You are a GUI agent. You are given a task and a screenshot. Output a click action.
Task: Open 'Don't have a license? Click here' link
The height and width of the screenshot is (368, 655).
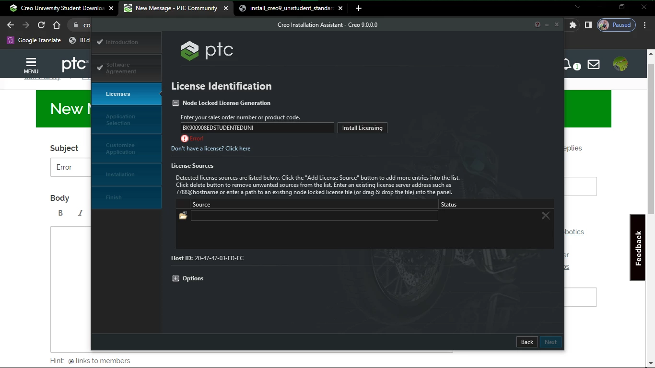pyautogui.click(x=211, y=149)
